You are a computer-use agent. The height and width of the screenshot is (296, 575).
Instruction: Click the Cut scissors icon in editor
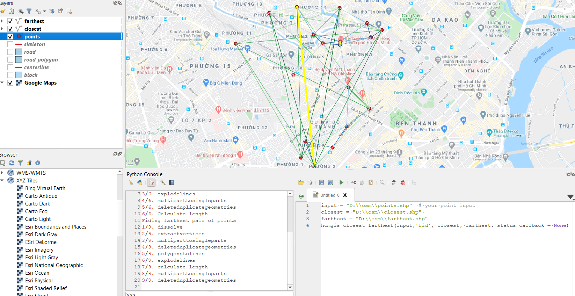(x=353, y=182)
